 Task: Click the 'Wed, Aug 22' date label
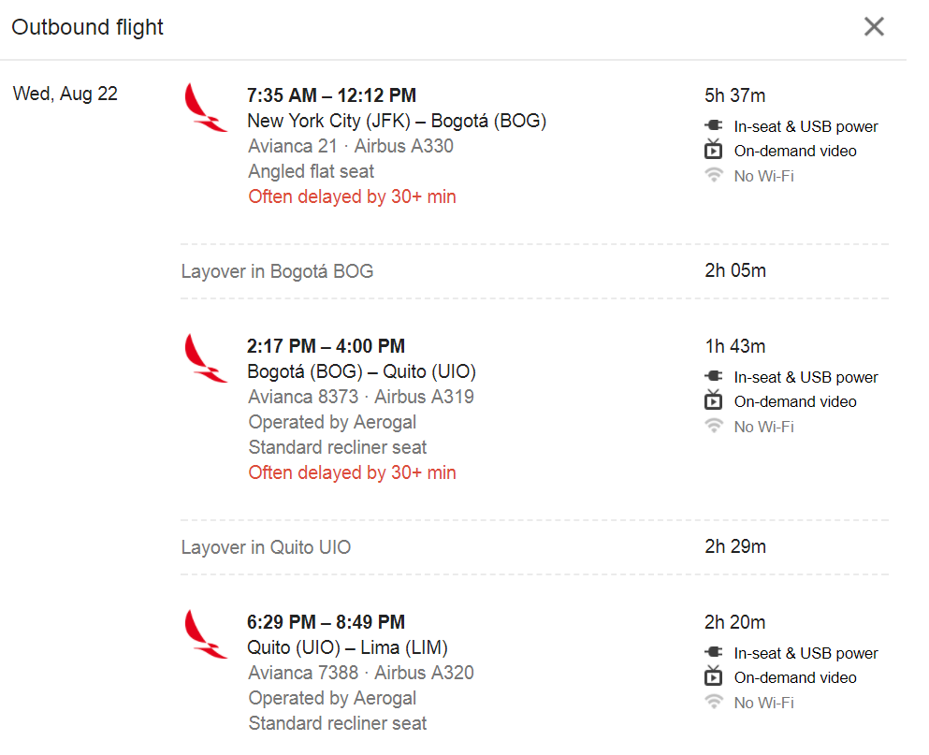click(65, 94)
